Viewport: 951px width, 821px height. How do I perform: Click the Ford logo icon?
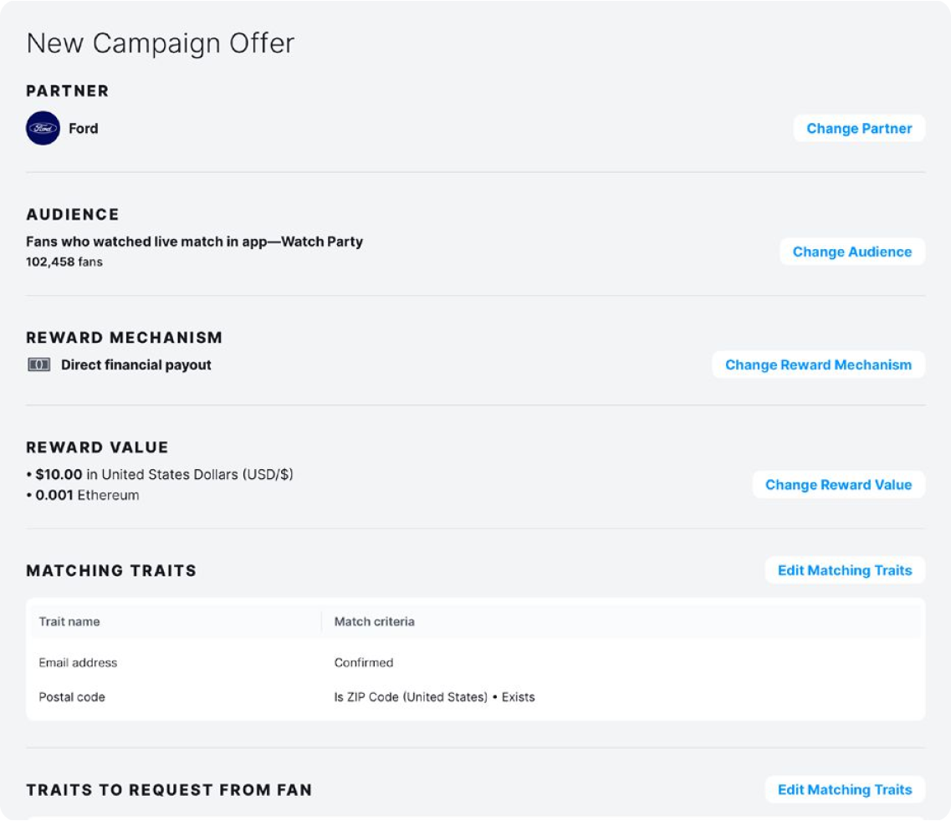pyautogui.click(x=43, y=129)
